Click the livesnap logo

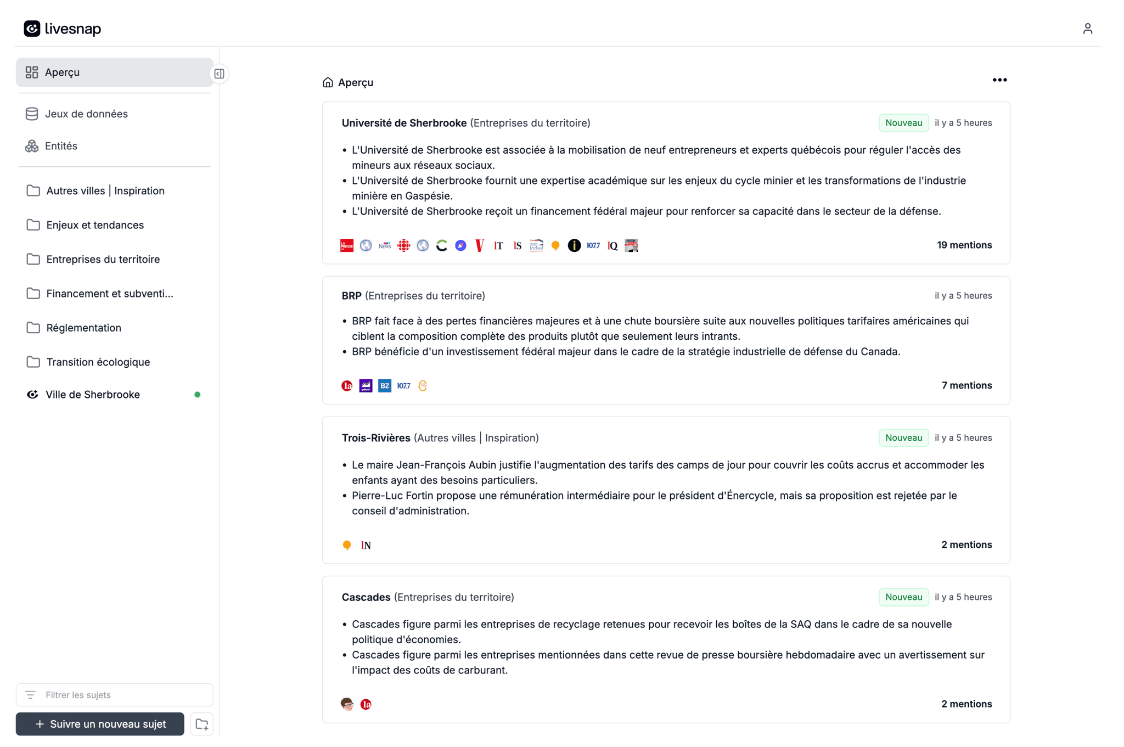(x=62, y=29)
